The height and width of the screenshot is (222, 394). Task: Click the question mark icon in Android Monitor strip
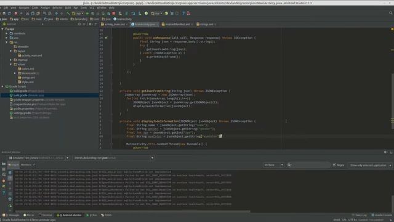pos(4,192)
